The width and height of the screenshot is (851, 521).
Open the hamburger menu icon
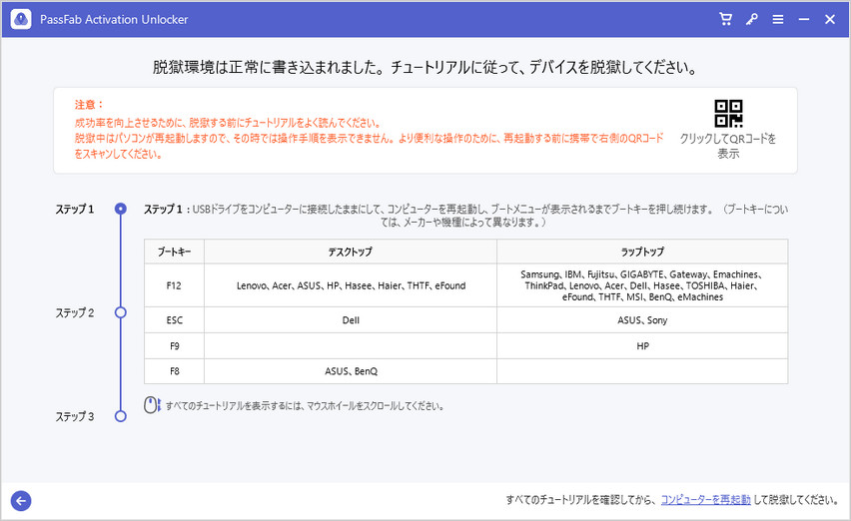[x=778, y=20]
